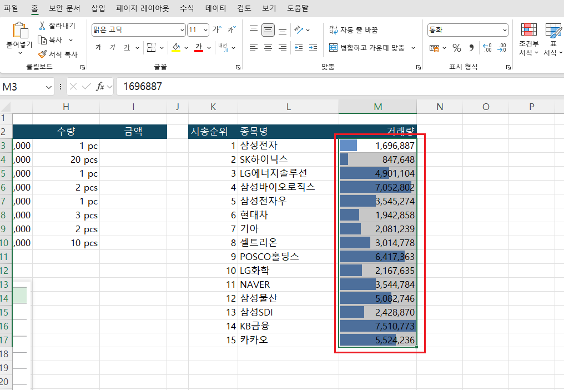Increase font size with the larger 가 icon
This screenshot has height=390, width=564.
pyautogui.click(x=217, y=29)
